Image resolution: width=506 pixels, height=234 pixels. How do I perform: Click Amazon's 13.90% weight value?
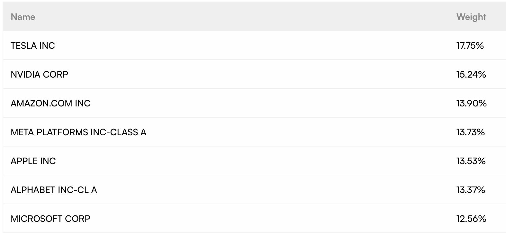click(471, 104)
